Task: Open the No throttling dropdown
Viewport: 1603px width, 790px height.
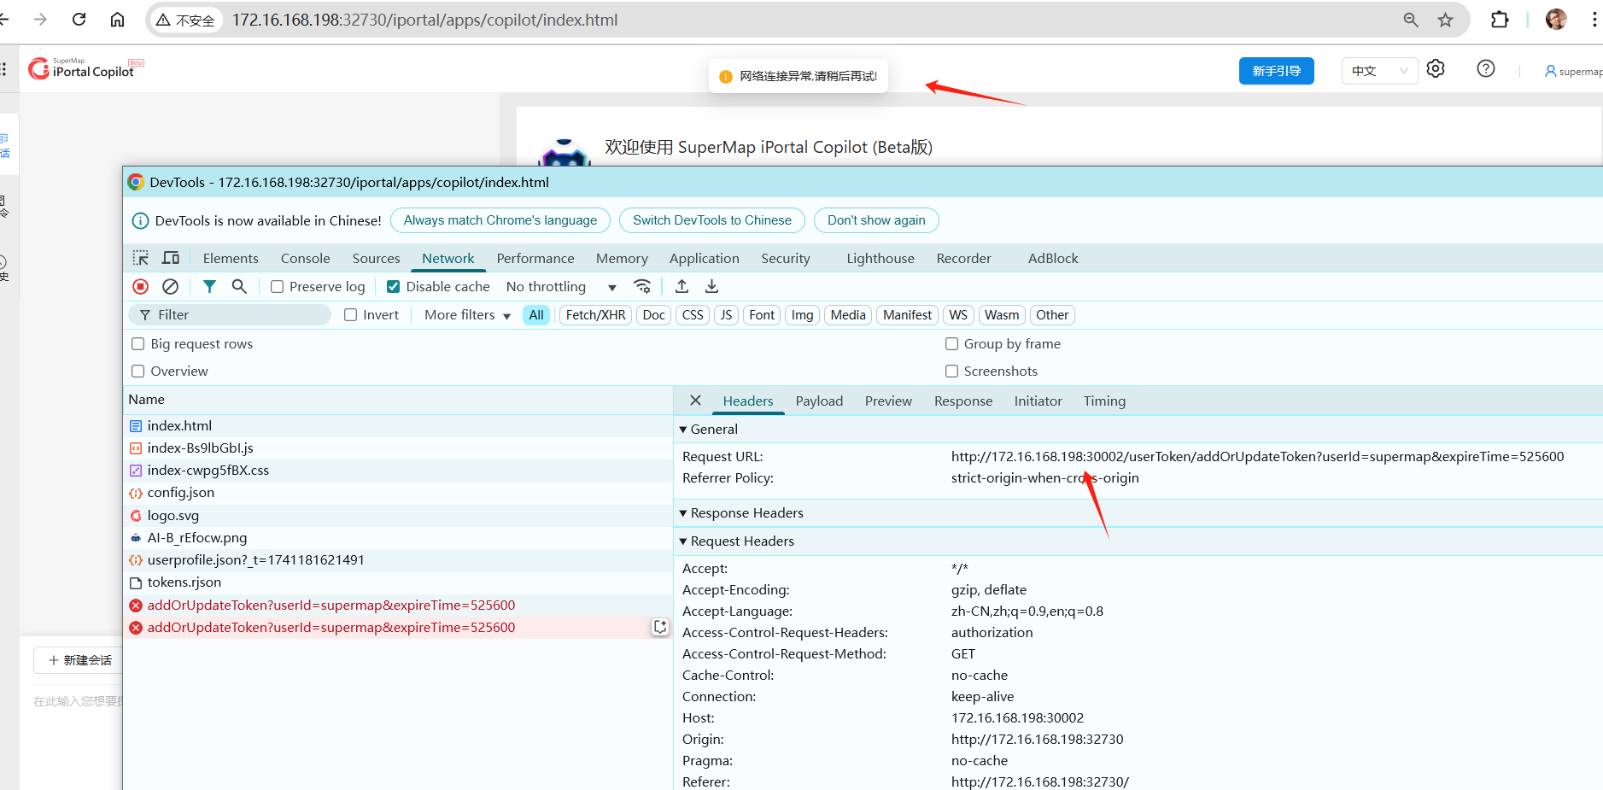Action: 560,287
